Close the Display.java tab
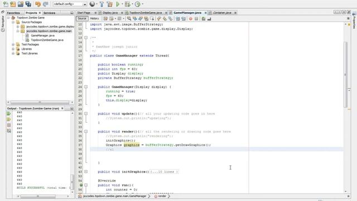This screenshot has width=357, height=201. tap(122, 13)
